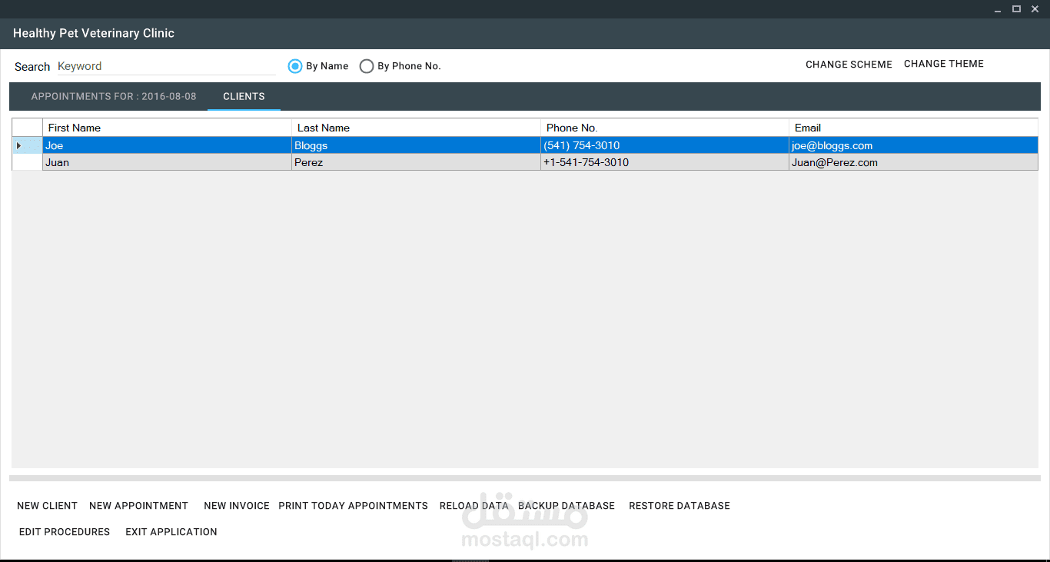Sort by Last Name column header
The width and height of the screenshot is (1050, 562).
pos(416,128)
